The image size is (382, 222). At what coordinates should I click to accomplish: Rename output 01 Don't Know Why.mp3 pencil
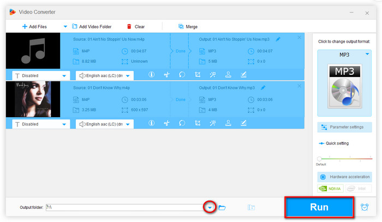263,88
